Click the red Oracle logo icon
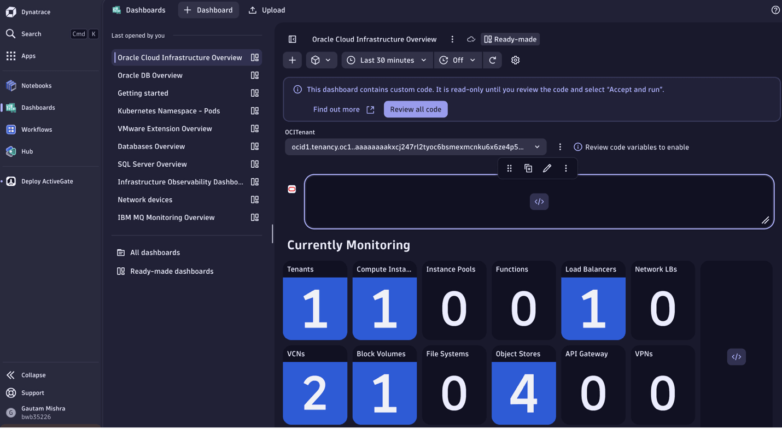This screenshot has height=429, width=782. [x=292, y=189]
